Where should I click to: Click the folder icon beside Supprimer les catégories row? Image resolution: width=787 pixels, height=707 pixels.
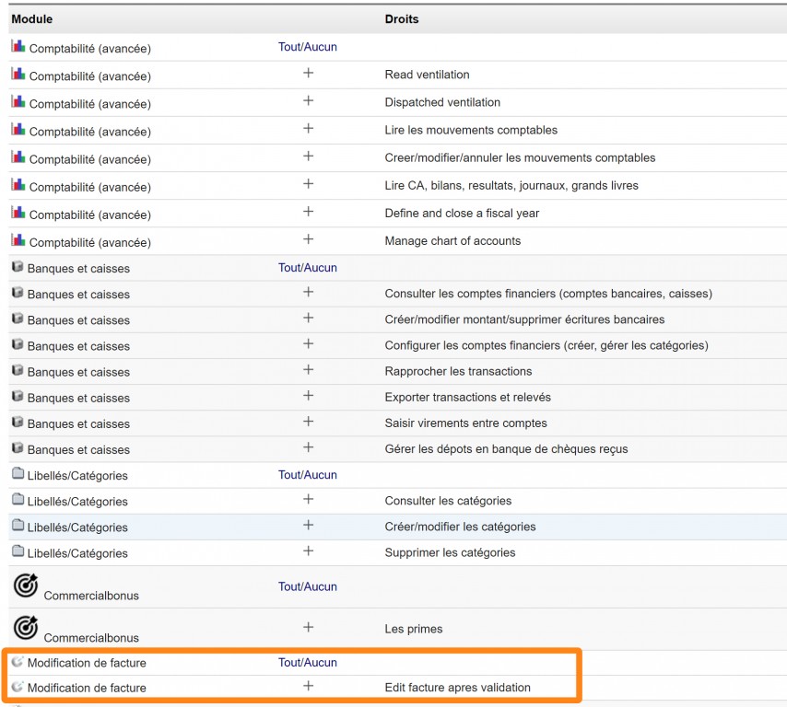18,551
